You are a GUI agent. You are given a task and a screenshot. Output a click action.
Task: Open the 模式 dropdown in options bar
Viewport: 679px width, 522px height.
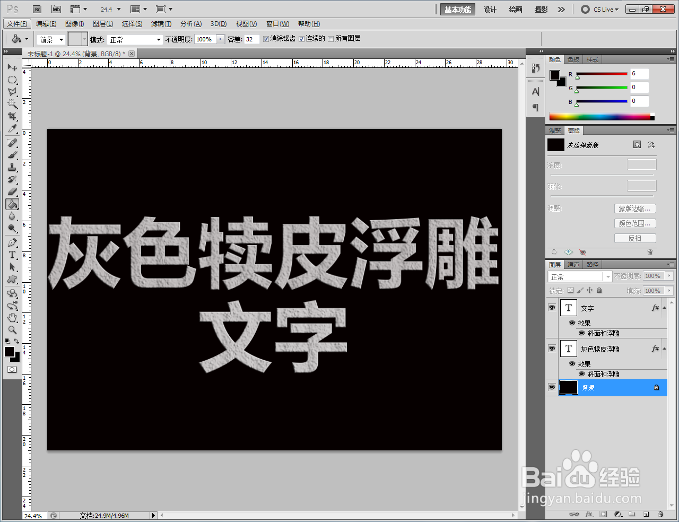135,39
